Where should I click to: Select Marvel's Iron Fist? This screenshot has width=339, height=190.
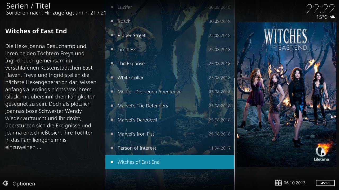point(170,134)
